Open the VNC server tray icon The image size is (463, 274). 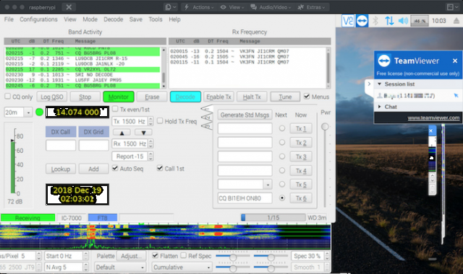point(348,21)
